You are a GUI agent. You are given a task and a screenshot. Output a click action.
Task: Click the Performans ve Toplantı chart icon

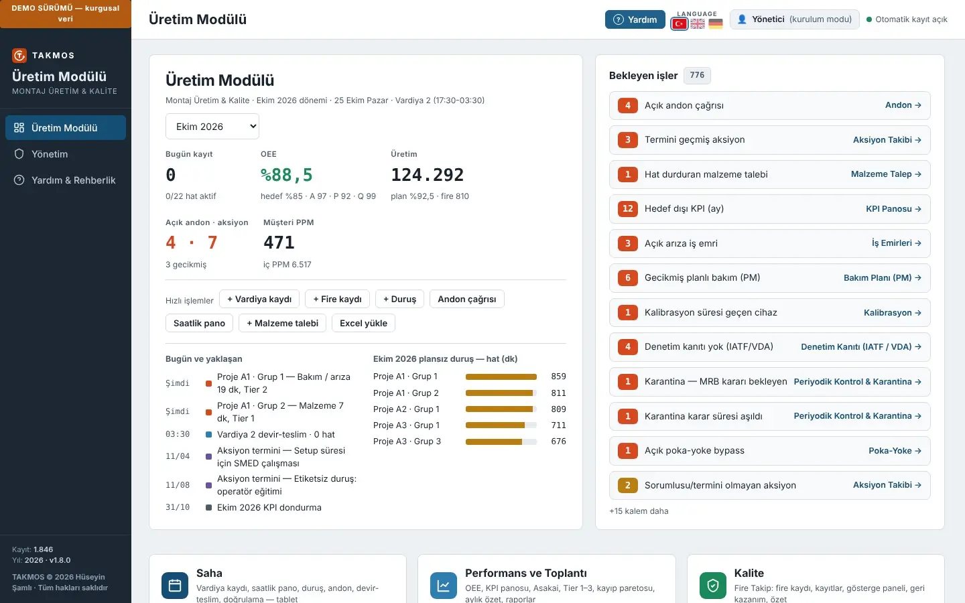point(444,586)
